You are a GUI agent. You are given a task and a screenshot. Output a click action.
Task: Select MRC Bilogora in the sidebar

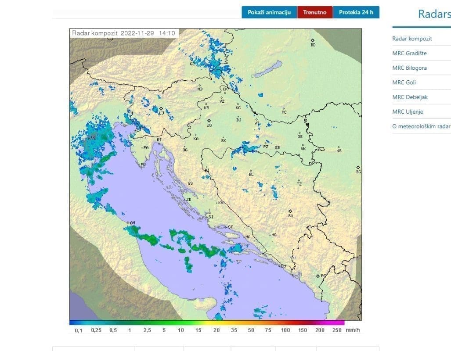tap(409, 68)
